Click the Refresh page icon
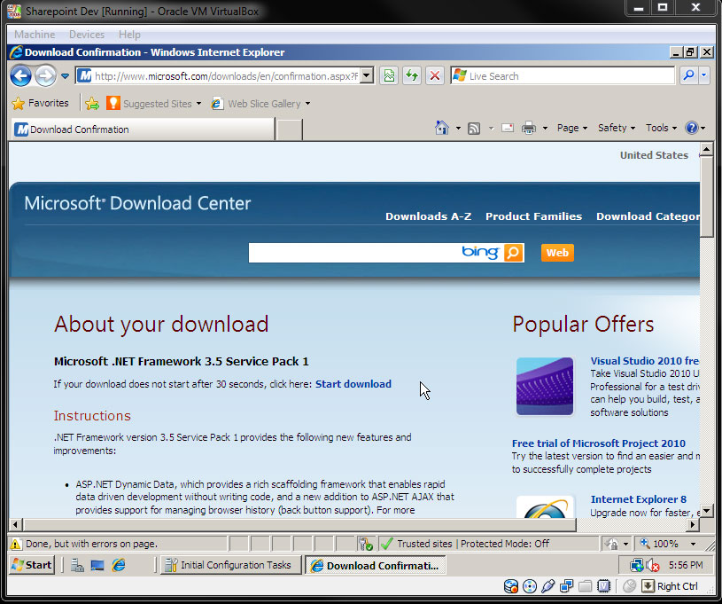722x604 pixels. tap(412, 75)
